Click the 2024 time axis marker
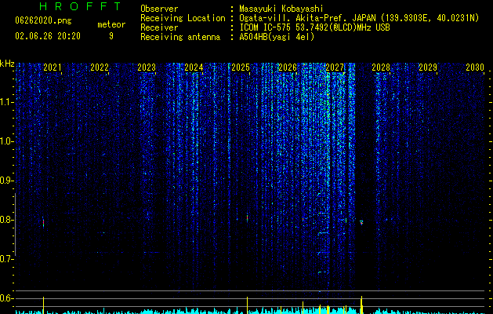Image resolution: width=493 pixels, height=314 pixels. click(194, 68)
